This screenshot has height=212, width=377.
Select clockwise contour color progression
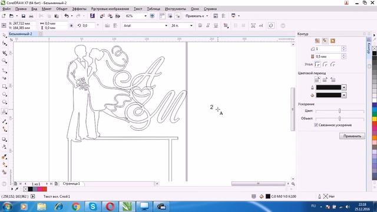pyautogui.click(x=325, y=79)
